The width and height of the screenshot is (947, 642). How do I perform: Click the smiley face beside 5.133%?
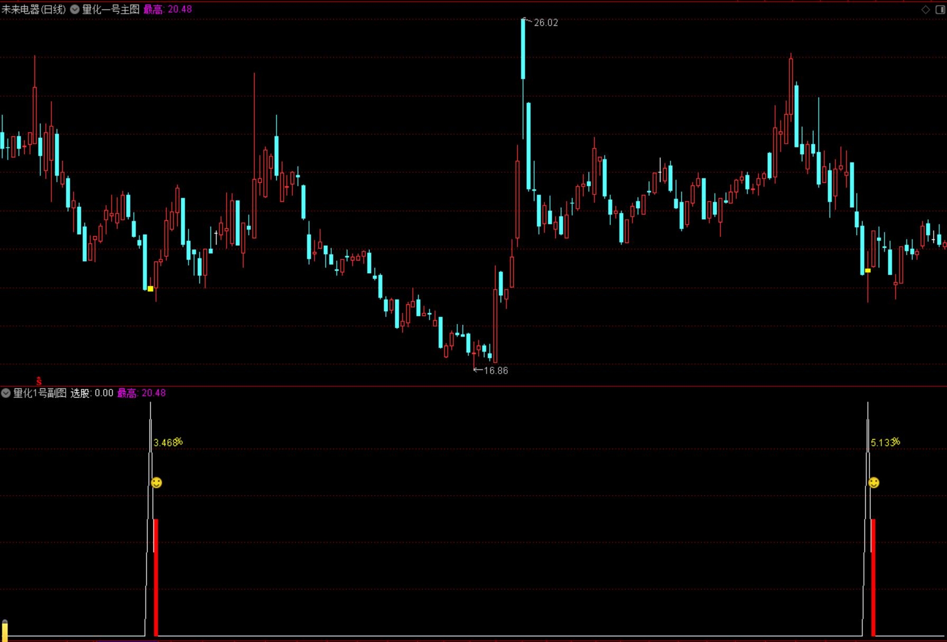click(874, 482)
